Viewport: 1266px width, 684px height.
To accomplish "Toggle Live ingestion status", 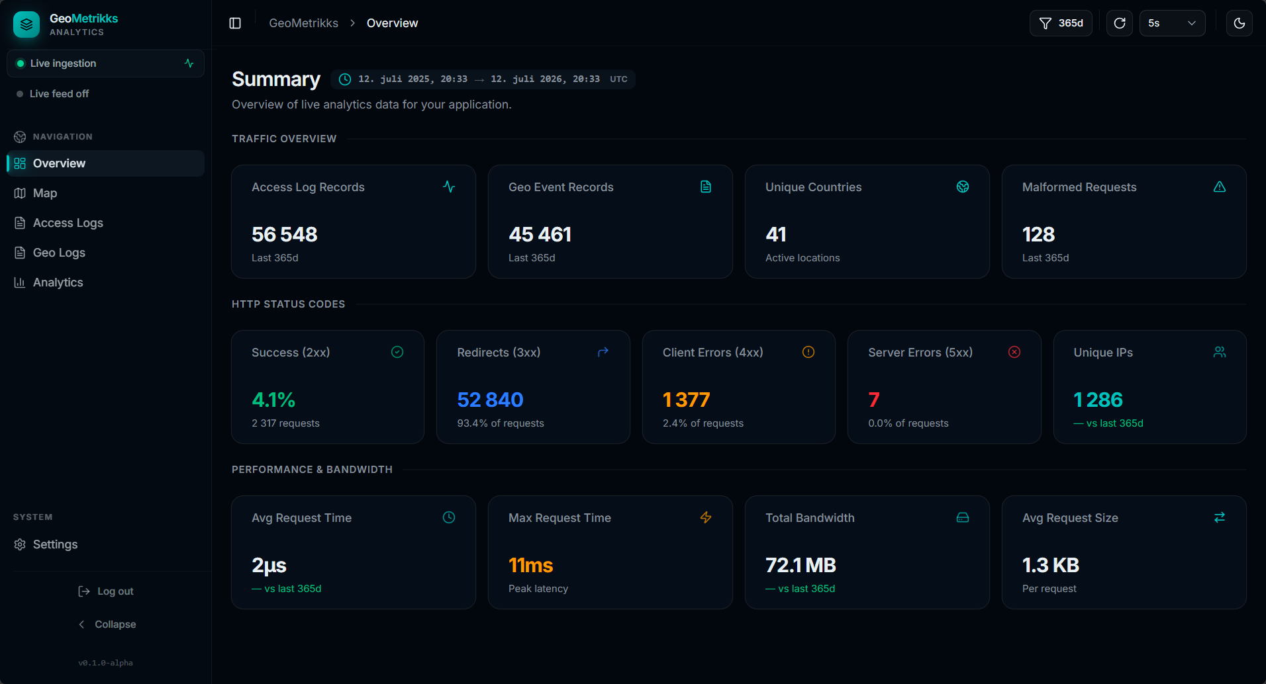I will (105, 64).
